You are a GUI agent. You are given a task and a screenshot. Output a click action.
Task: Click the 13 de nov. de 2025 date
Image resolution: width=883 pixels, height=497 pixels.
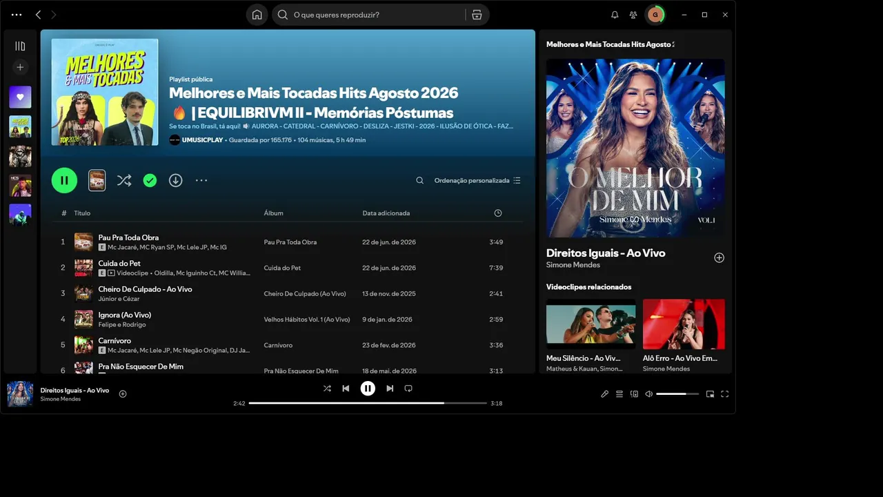click(x=389, y=294)
